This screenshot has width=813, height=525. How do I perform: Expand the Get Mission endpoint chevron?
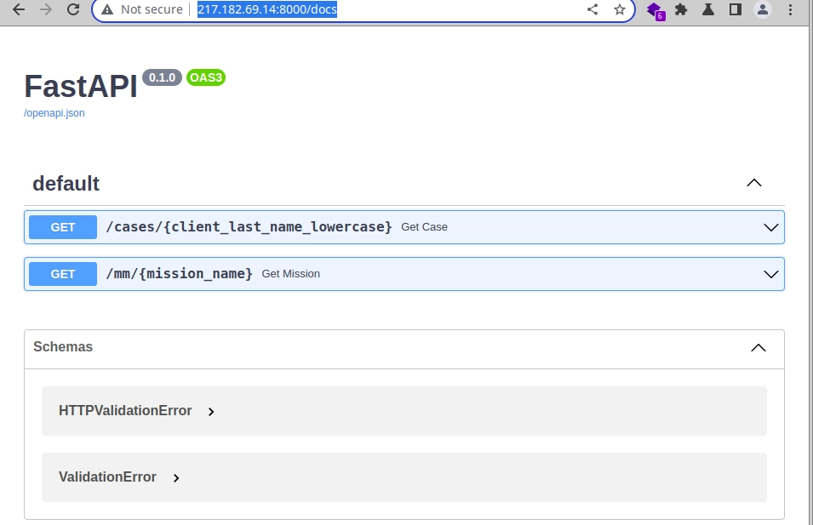(771, 273)
